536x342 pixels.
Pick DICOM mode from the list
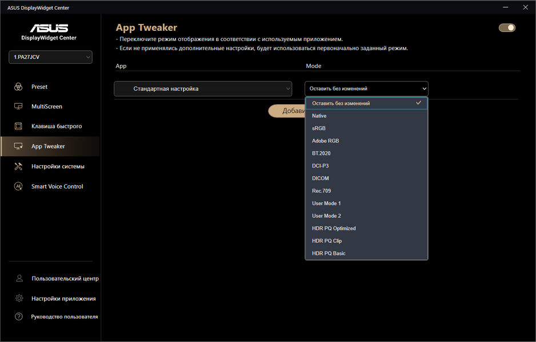click(x=366, y=178)
